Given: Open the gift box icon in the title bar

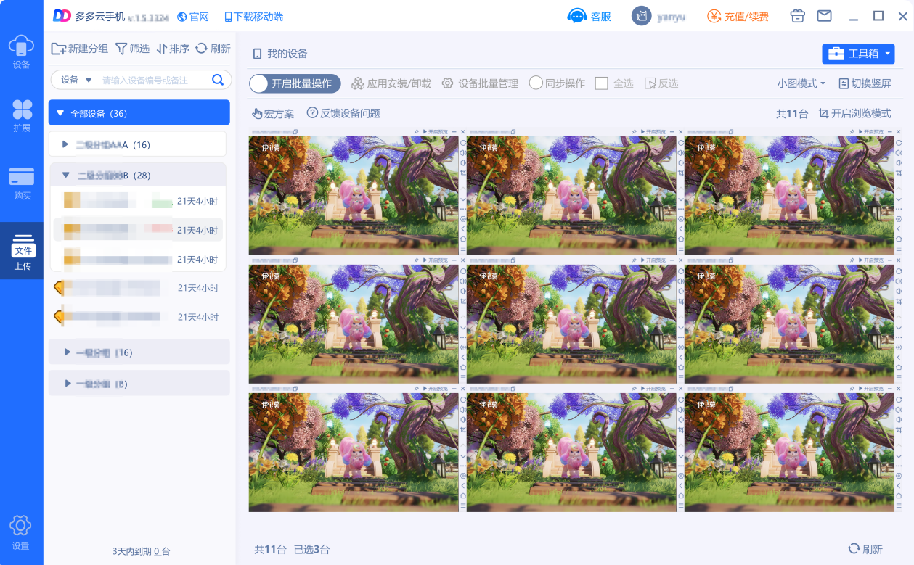Looking at the screenshot, I should coord(798,16).
